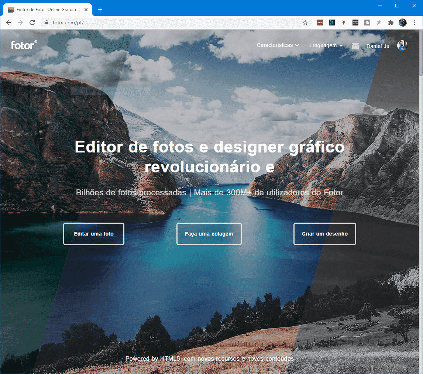This screenshot has width=423, height=374.
Task: Click the 'tb' extension icon
Action: point(367,23)
